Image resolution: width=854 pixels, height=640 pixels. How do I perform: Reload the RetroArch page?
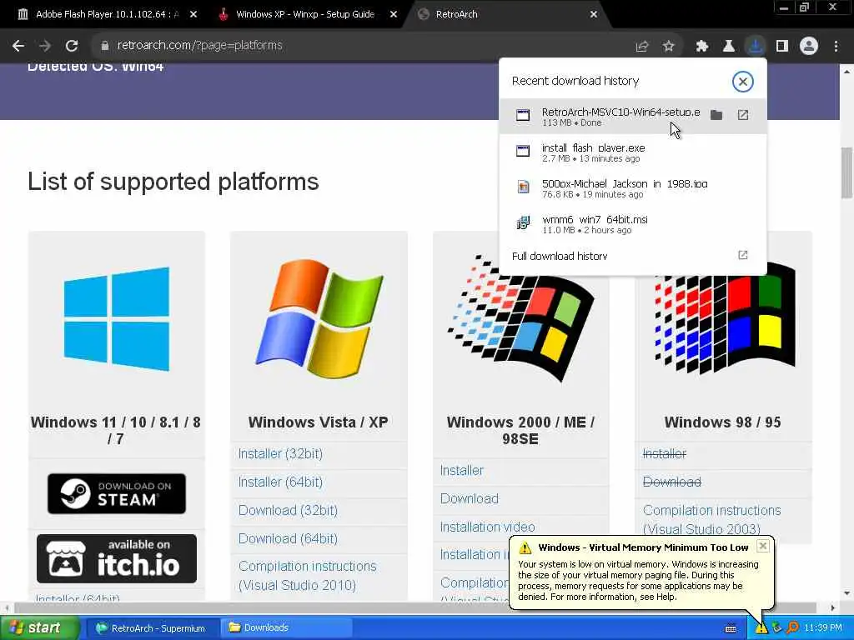tap(72, 46)
